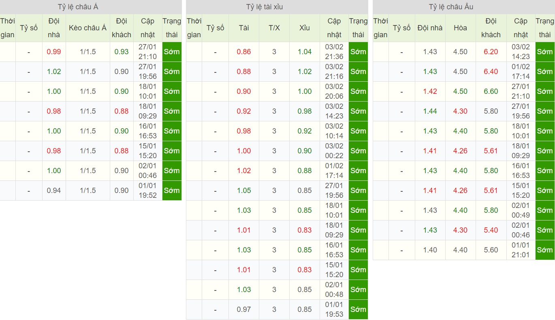
Task: Click 16/01 16:53 in the Tỷ lệ châu Á table
Action: 148,131
